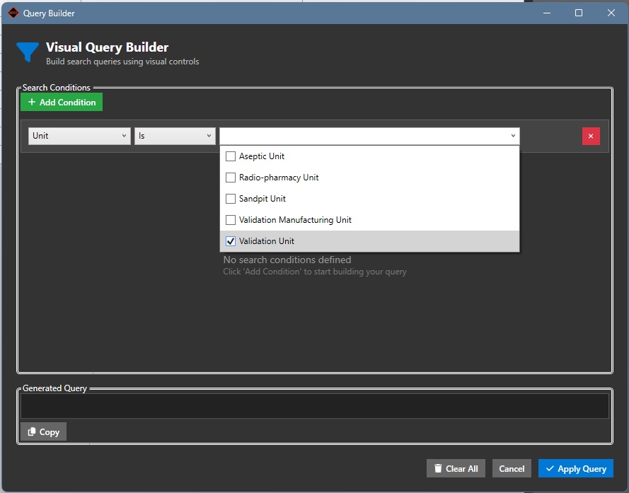The image size is (629, 493).
Task: Click the Sandpit Unit label
Action: tap(262, 199)
